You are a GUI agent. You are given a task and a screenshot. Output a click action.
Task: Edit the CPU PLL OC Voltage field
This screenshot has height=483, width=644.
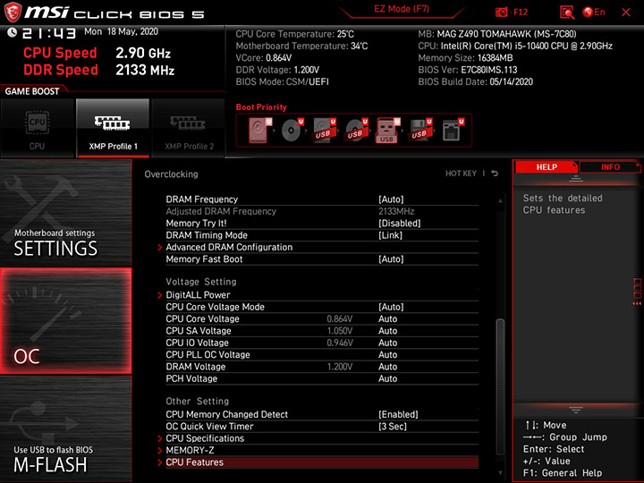[387, 354]
